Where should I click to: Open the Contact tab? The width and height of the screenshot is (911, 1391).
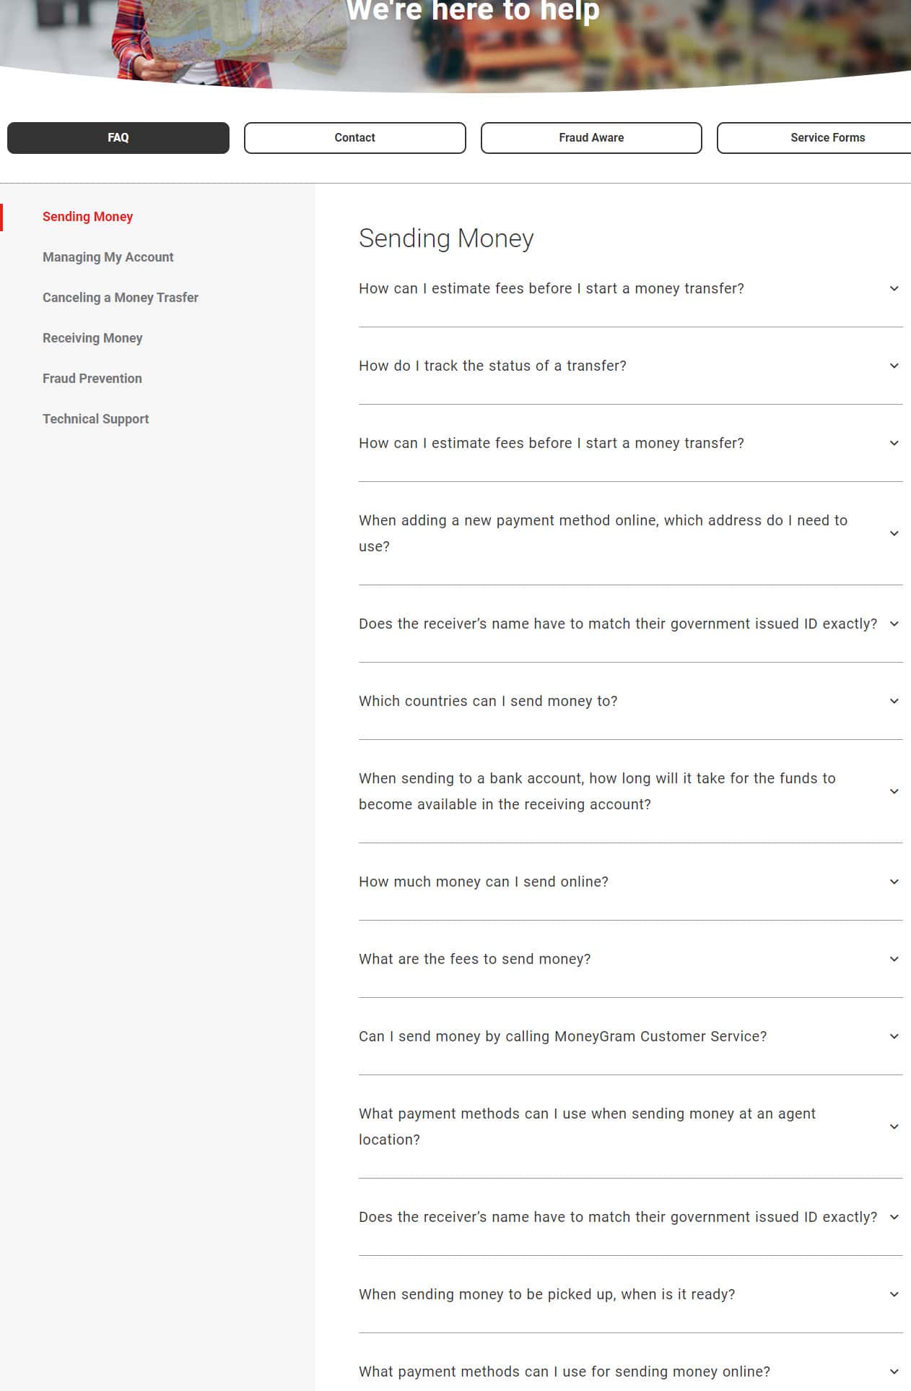pos(354,138)
